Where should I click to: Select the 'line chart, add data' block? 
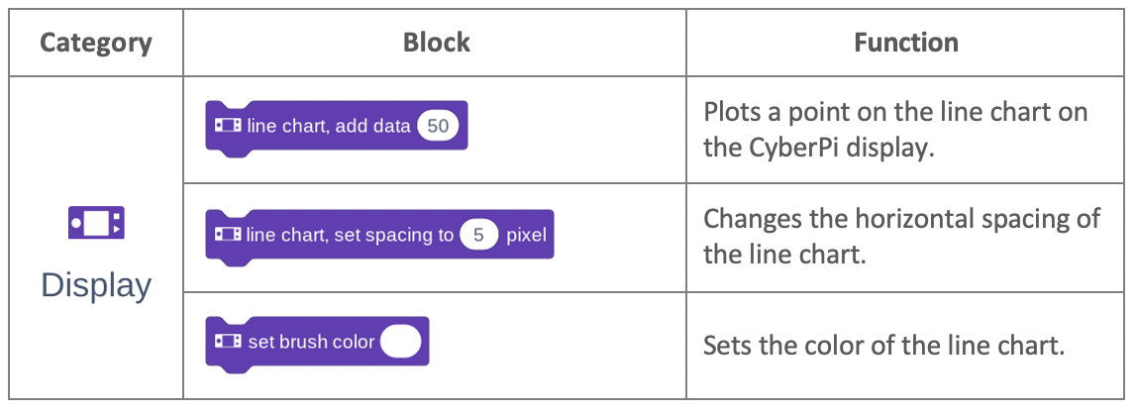click(337, 129)
